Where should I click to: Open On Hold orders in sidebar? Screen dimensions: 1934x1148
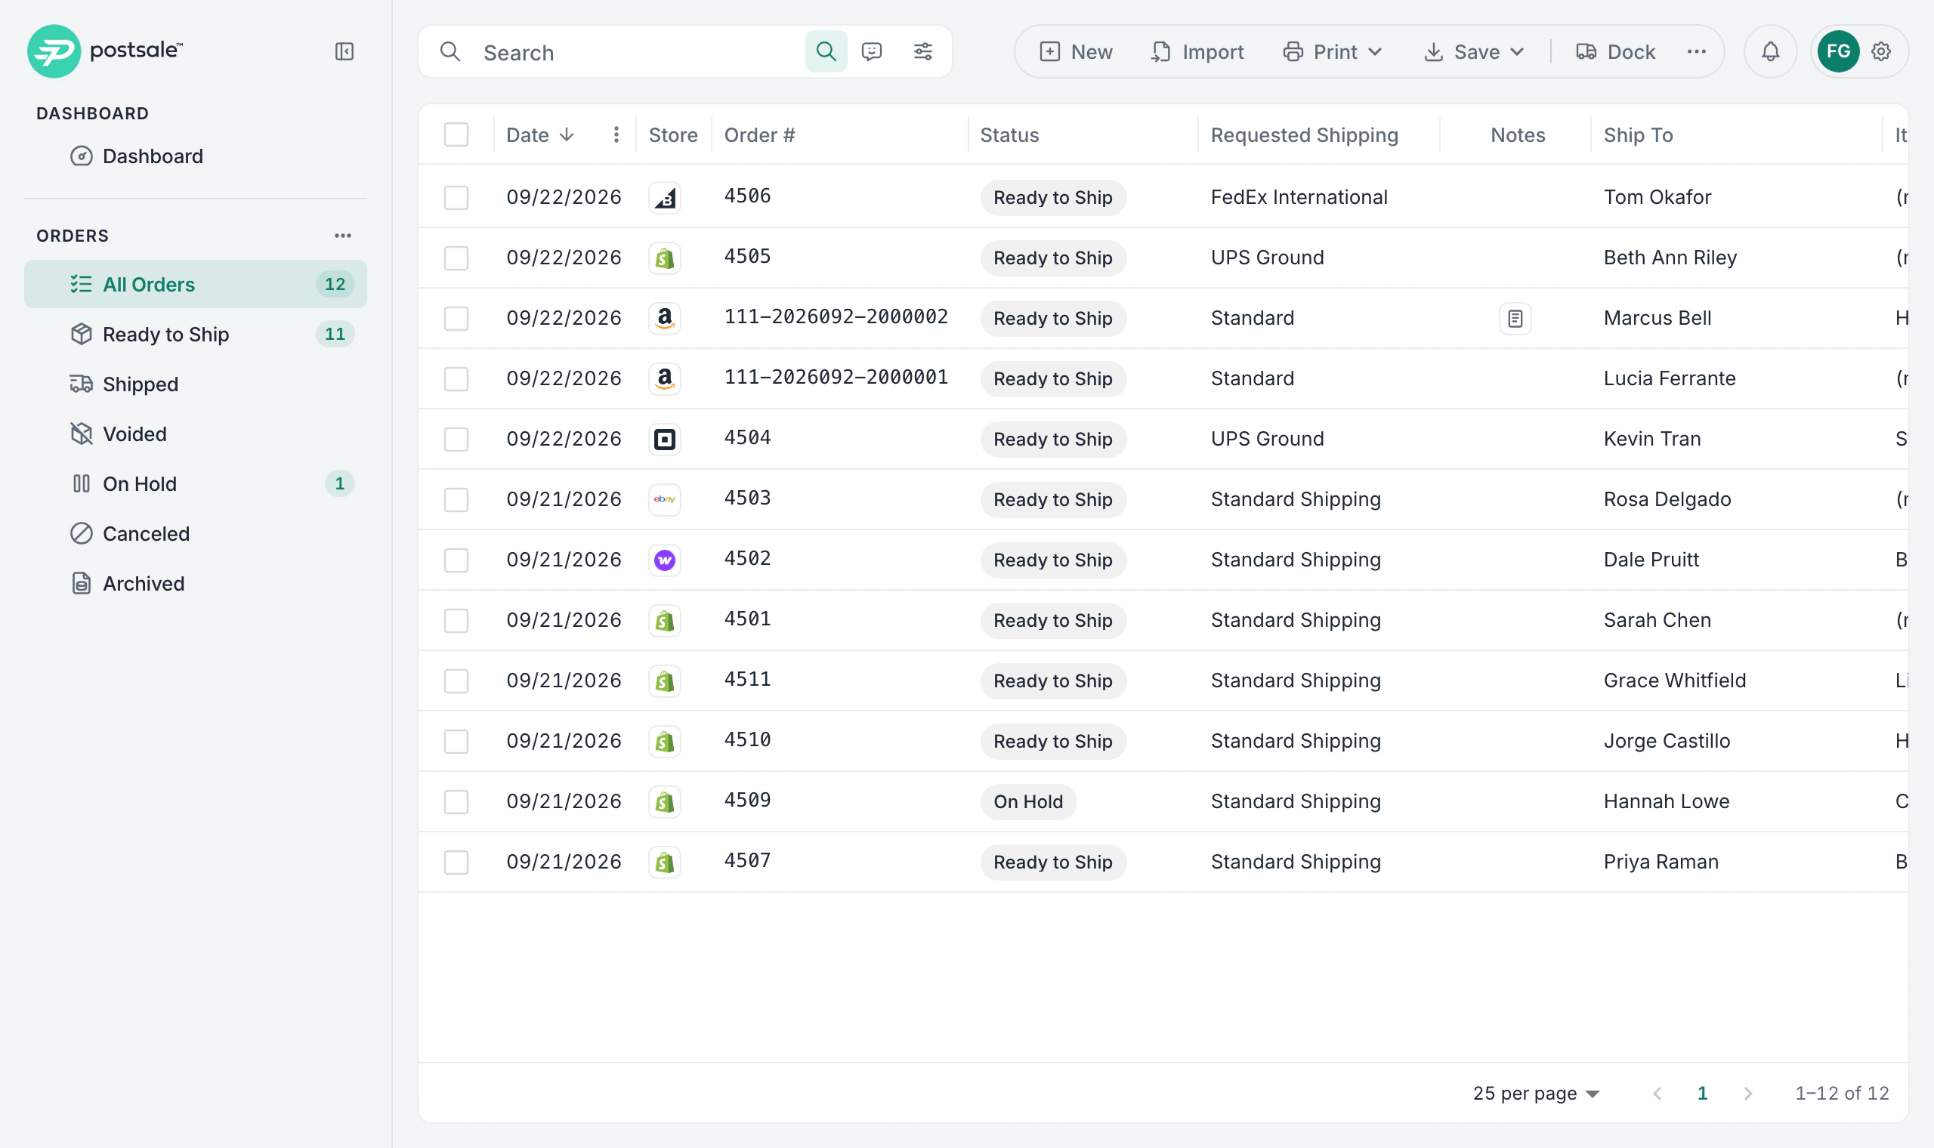click(x=196, y=484)
